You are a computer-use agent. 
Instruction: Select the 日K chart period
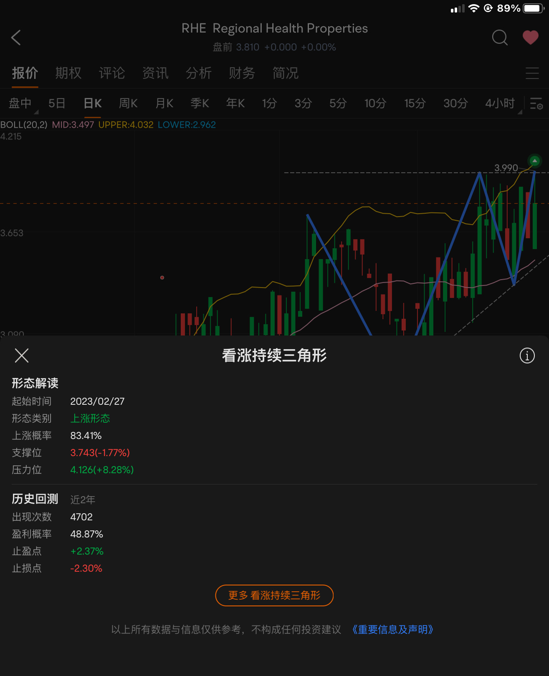[93, 103]
